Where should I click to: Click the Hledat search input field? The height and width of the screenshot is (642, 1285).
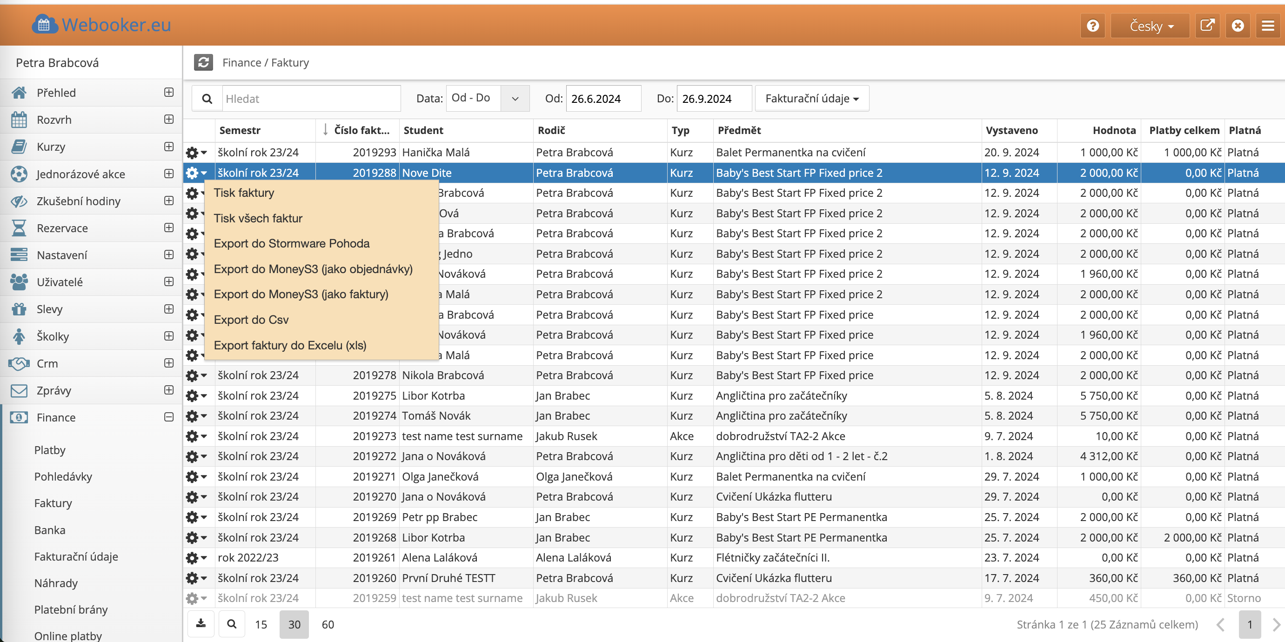pyautogui.click(x=310, y=98)
